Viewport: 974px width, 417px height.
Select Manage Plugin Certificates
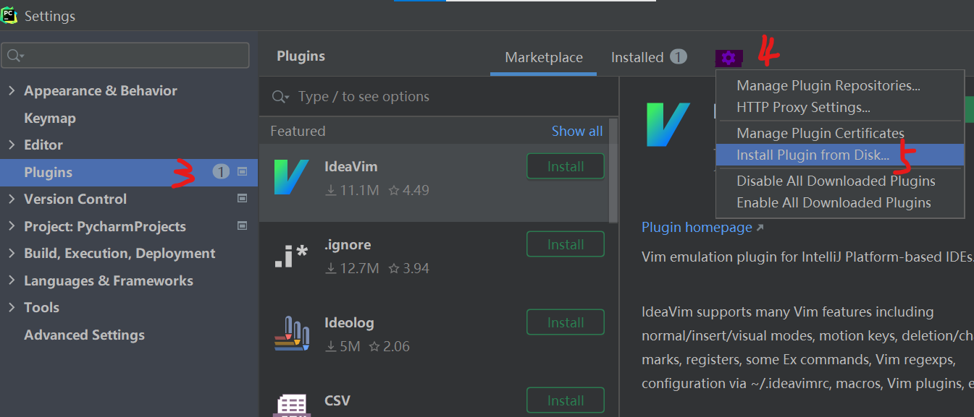(x=839, y=133)
